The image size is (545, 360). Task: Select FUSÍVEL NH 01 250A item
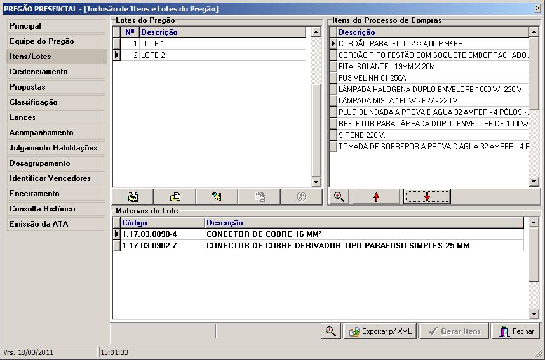coord(429,78)
